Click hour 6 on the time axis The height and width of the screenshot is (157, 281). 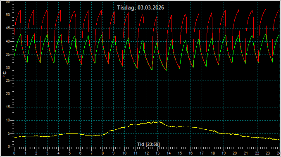[80, 153]
